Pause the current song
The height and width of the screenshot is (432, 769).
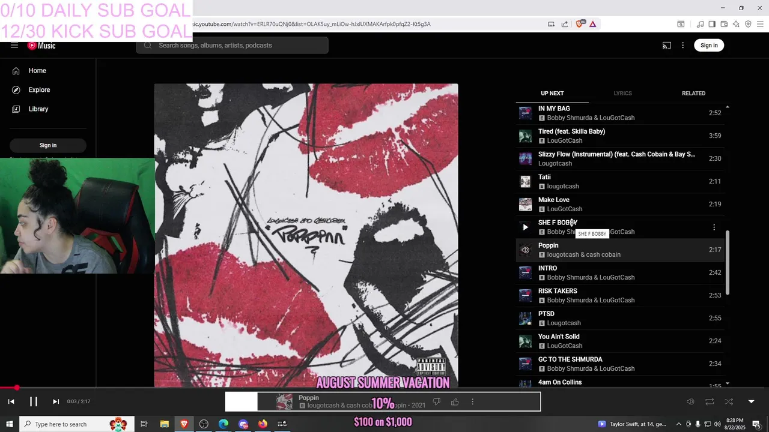pyautogui.click(x=34, y=401)
